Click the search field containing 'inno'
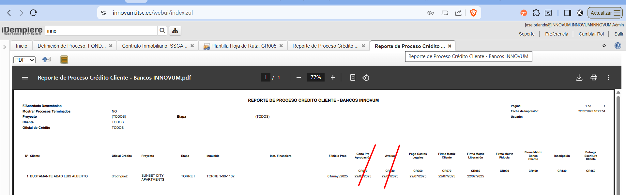Image resolution: width=626 pixels, height=195 pixels. click(x=101, y=31)
